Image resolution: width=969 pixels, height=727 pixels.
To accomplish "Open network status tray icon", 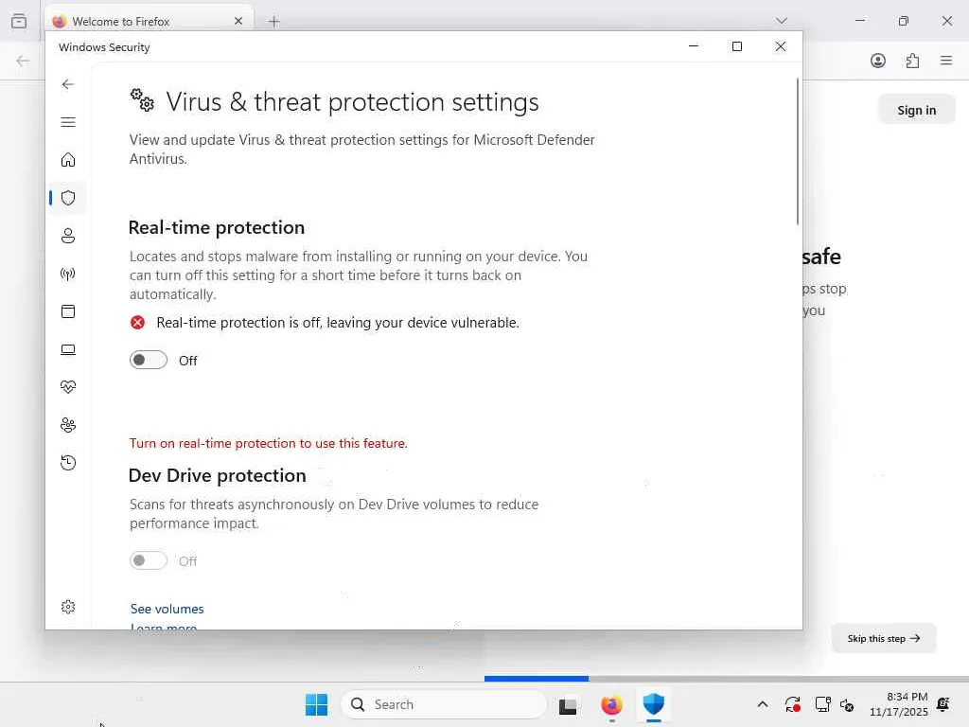I will pos(822,704).
